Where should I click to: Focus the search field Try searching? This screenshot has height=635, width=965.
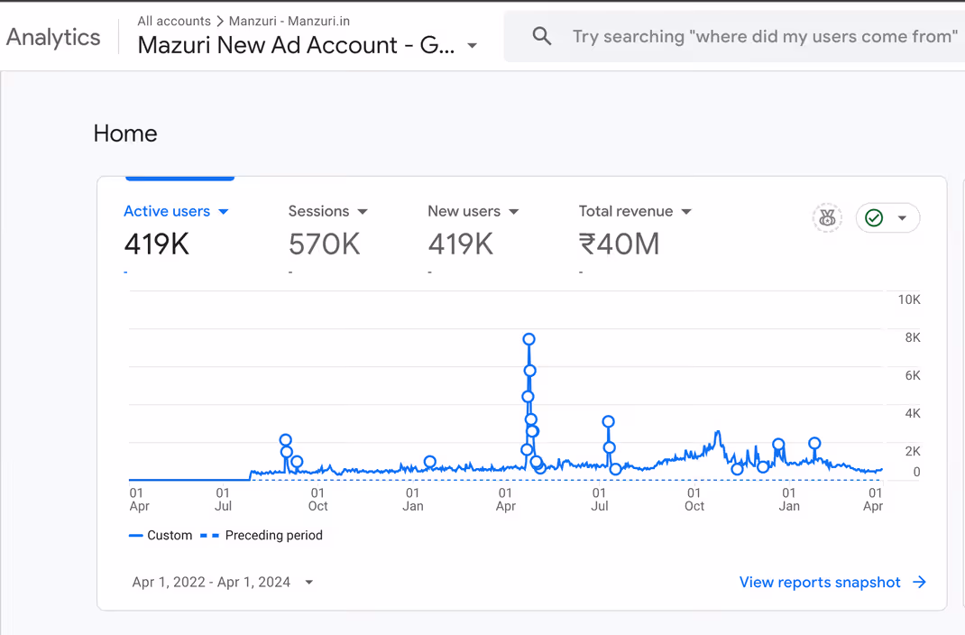765,36
